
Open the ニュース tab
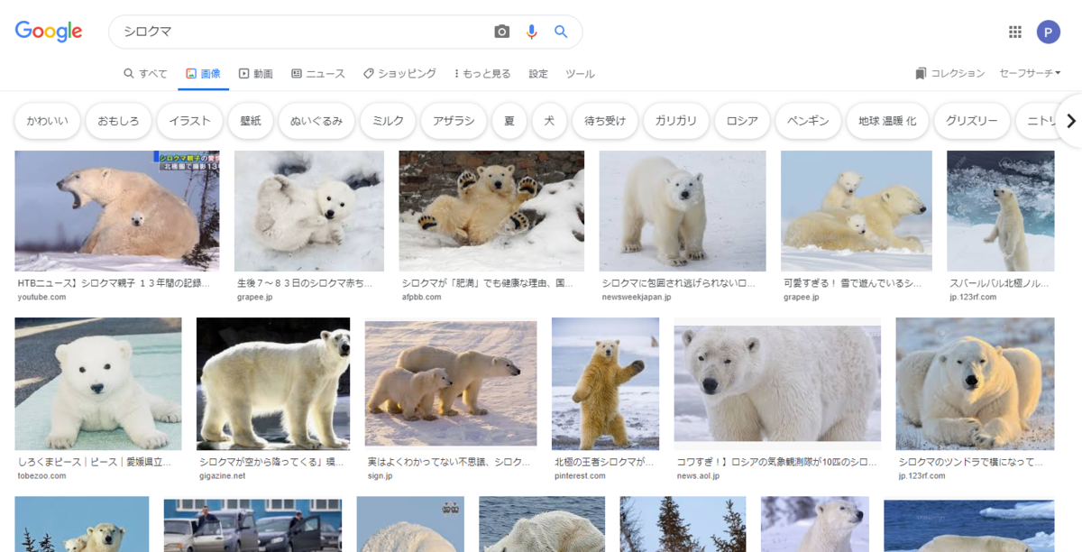pos(318,73)
